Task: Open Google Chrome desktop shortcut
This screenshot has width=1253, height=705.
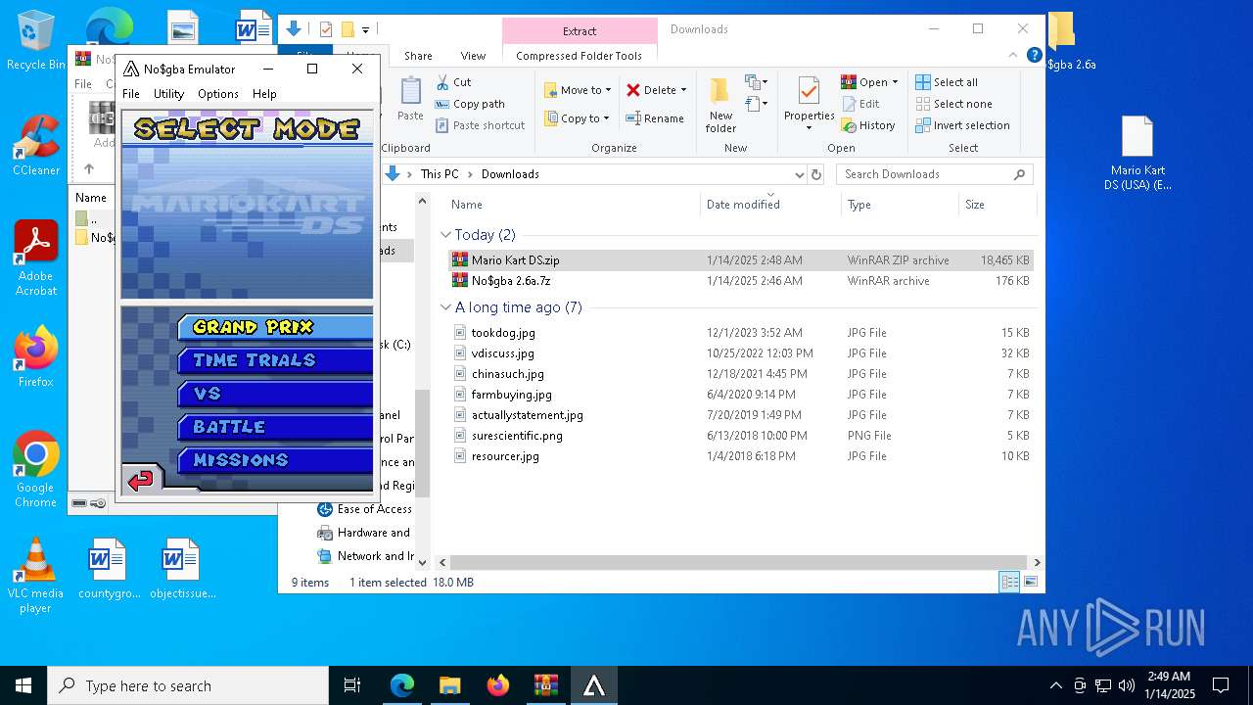Action: pyautogui.click(x=35, y=469)
